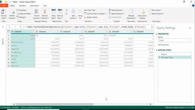Click the Split Column icon
Screen dimensions: 195x110
(73, 12)
